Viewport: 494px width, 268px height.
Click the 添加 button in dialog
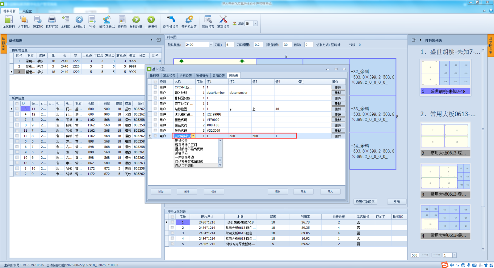pyautogui.click(x=161, y=192)
